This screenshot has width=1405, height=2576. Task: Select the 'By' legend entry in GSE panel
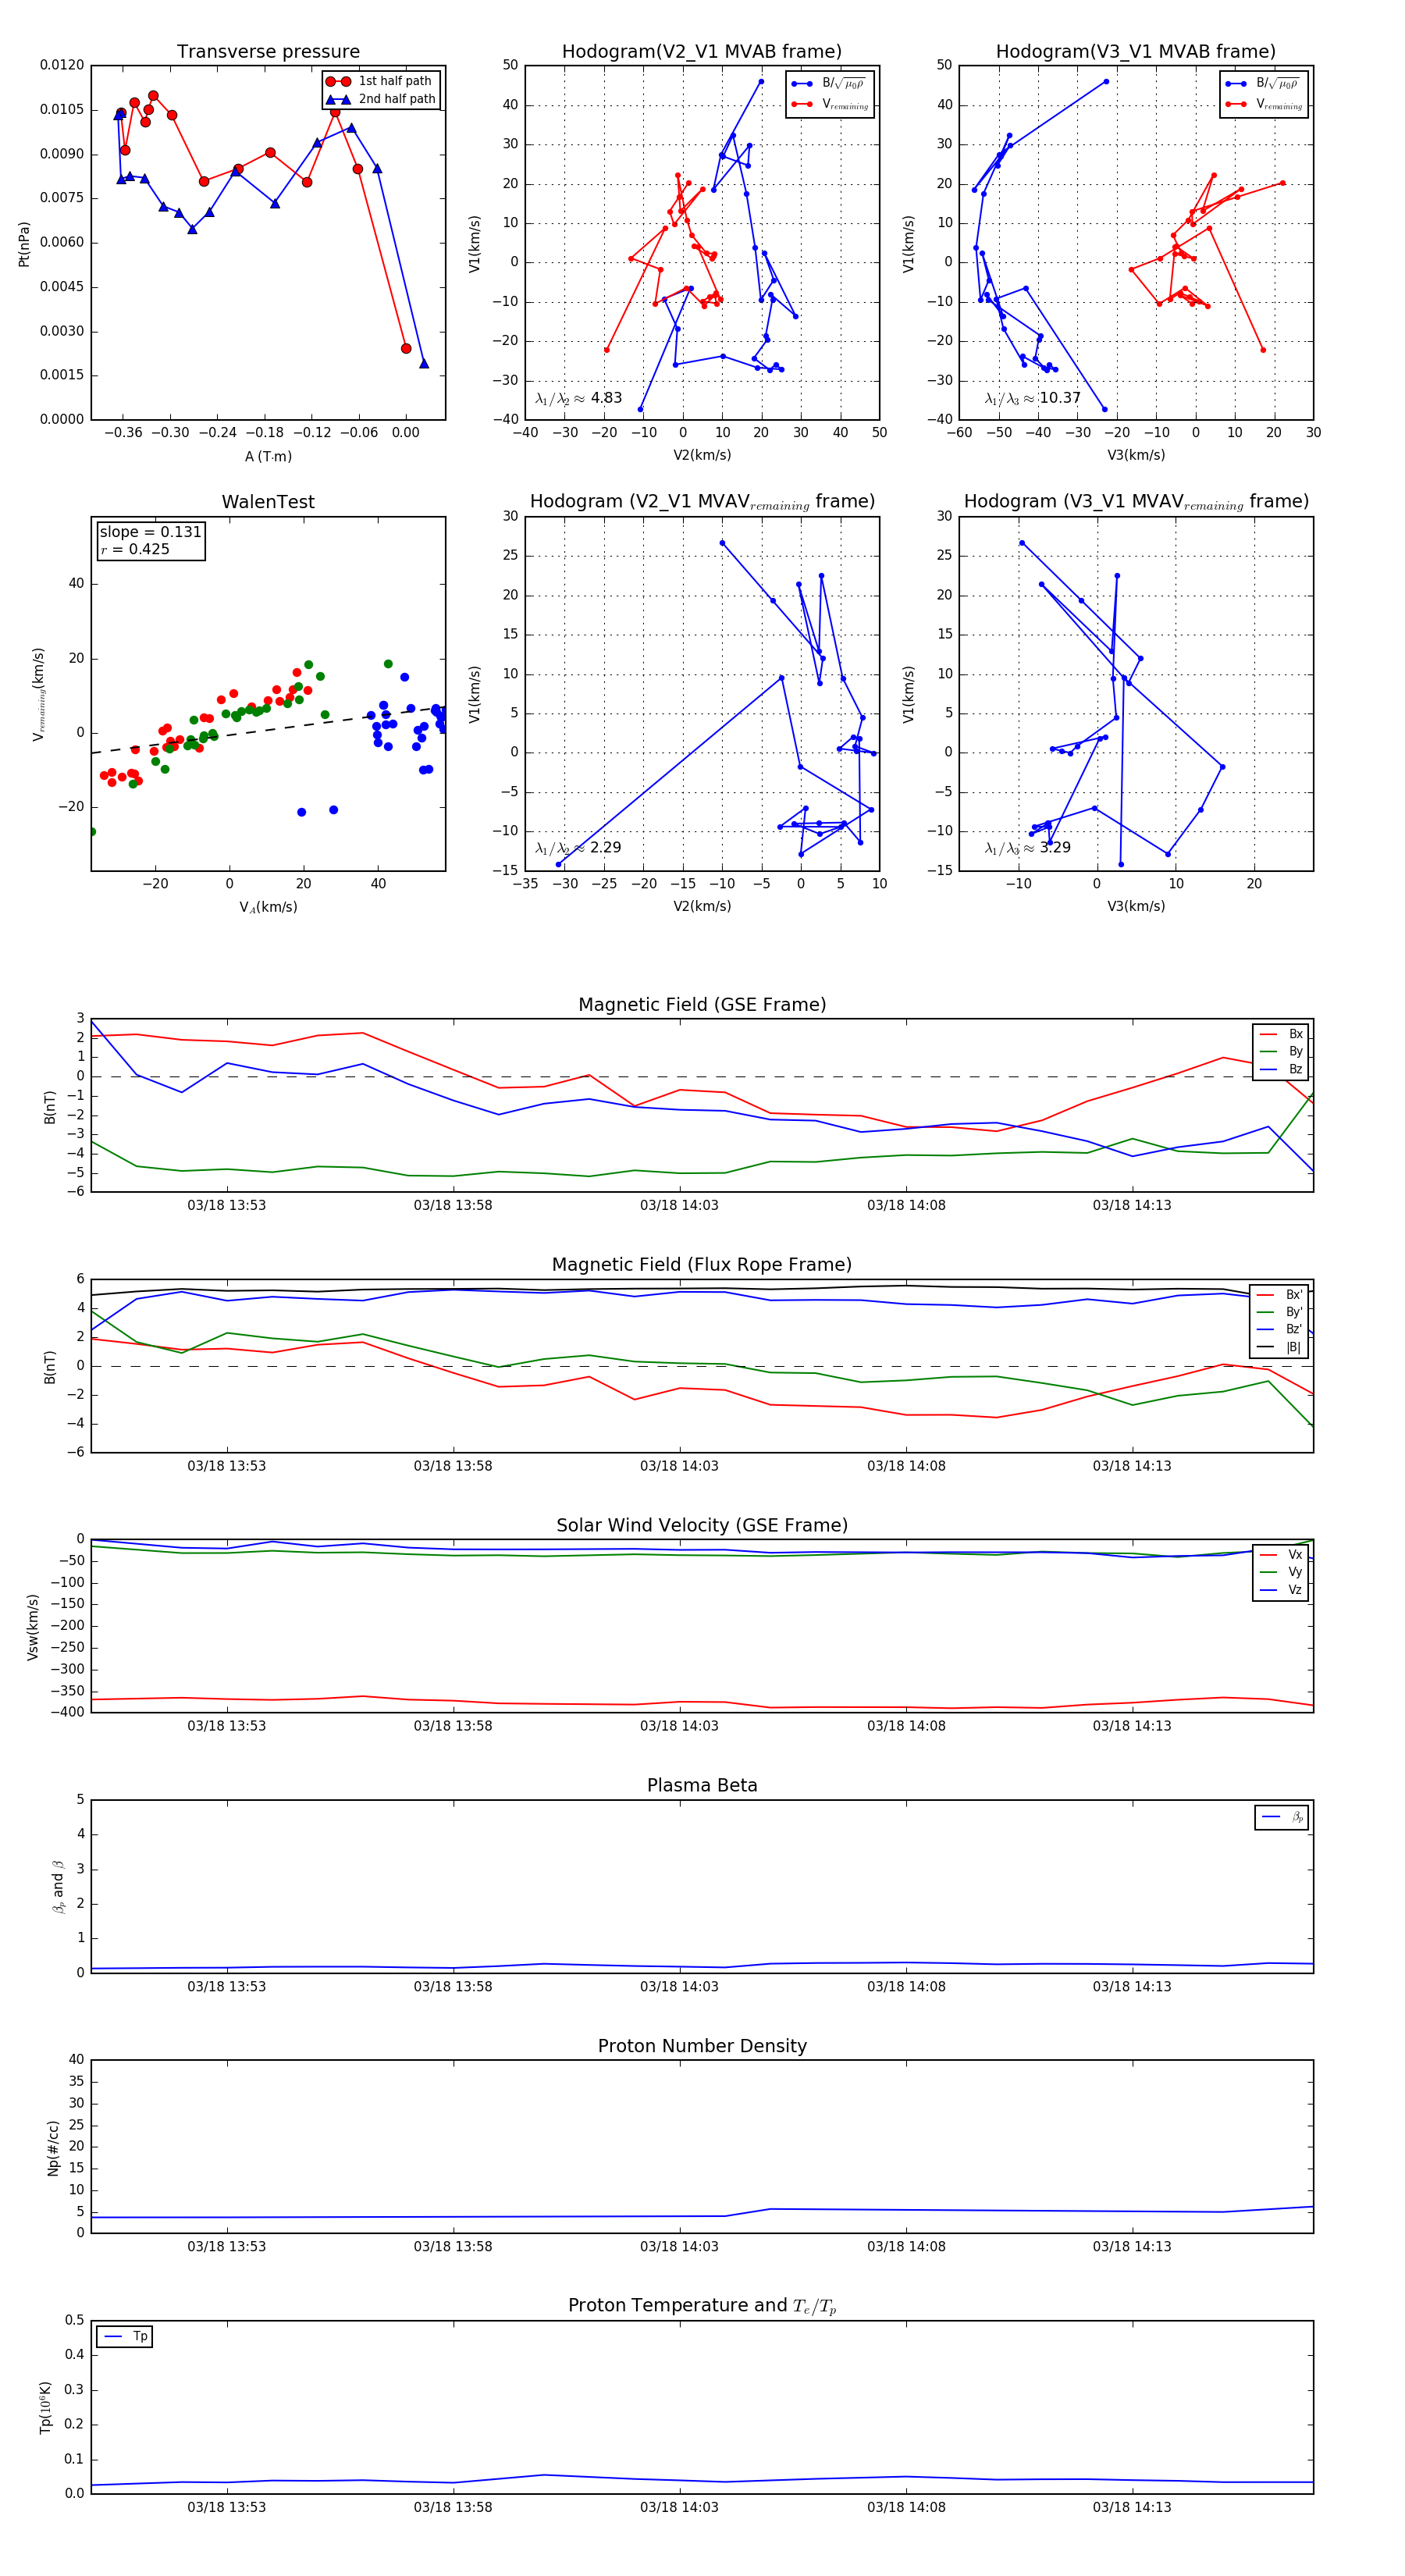[1281, 1051]
